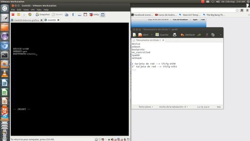250x141 pixels.
Task: Expand the Abrir recent files dropdown arrow
Action: coord(152,35)
